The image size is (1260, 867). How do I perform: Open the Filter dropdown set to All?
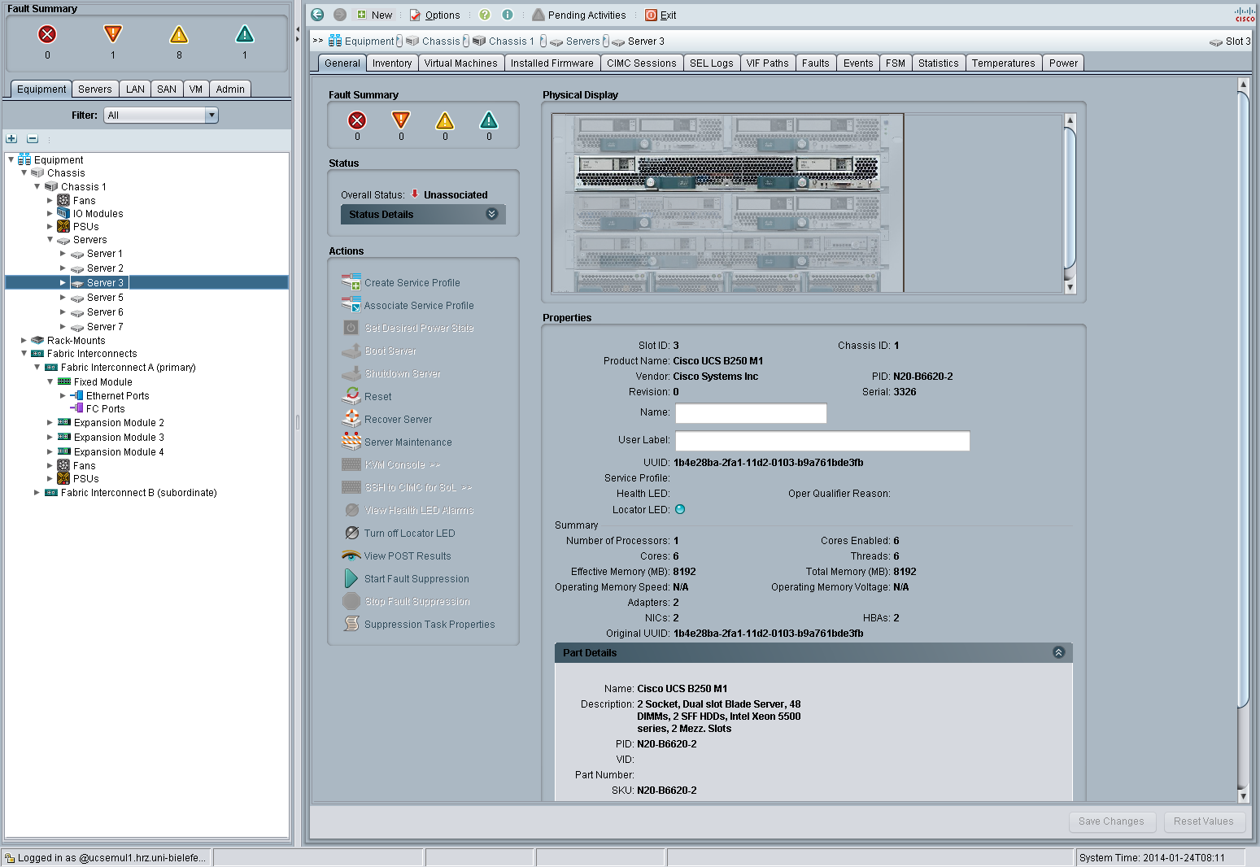[x=161, y=115]
